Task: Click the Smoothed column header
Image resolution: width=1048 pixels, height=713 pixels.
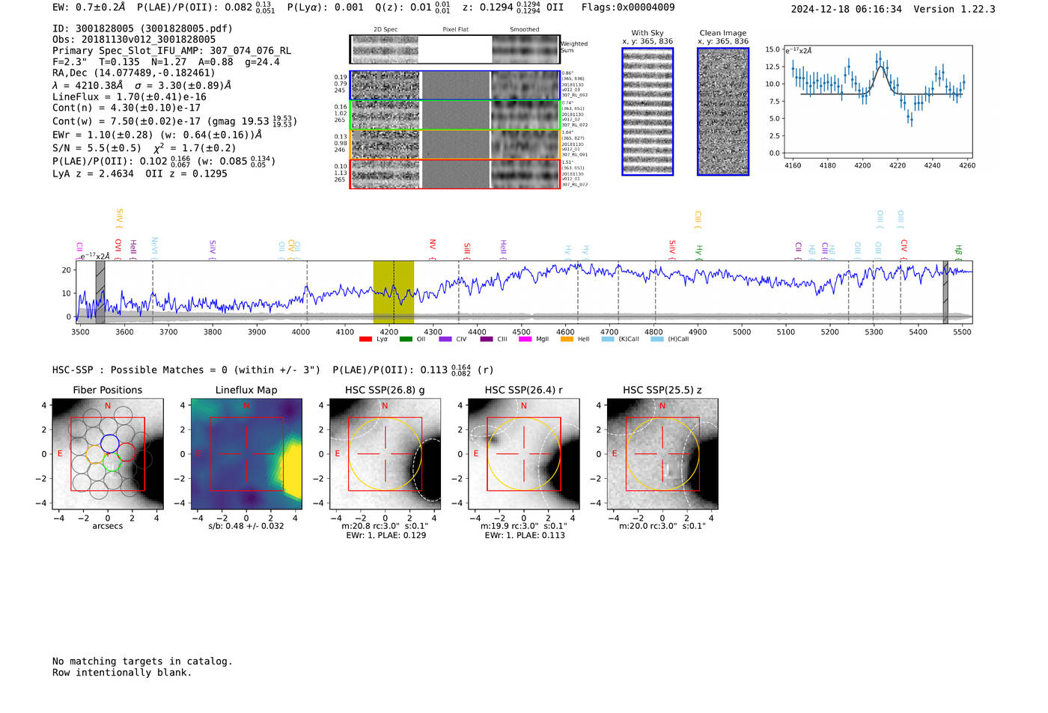Action: (x=525, y=29)
